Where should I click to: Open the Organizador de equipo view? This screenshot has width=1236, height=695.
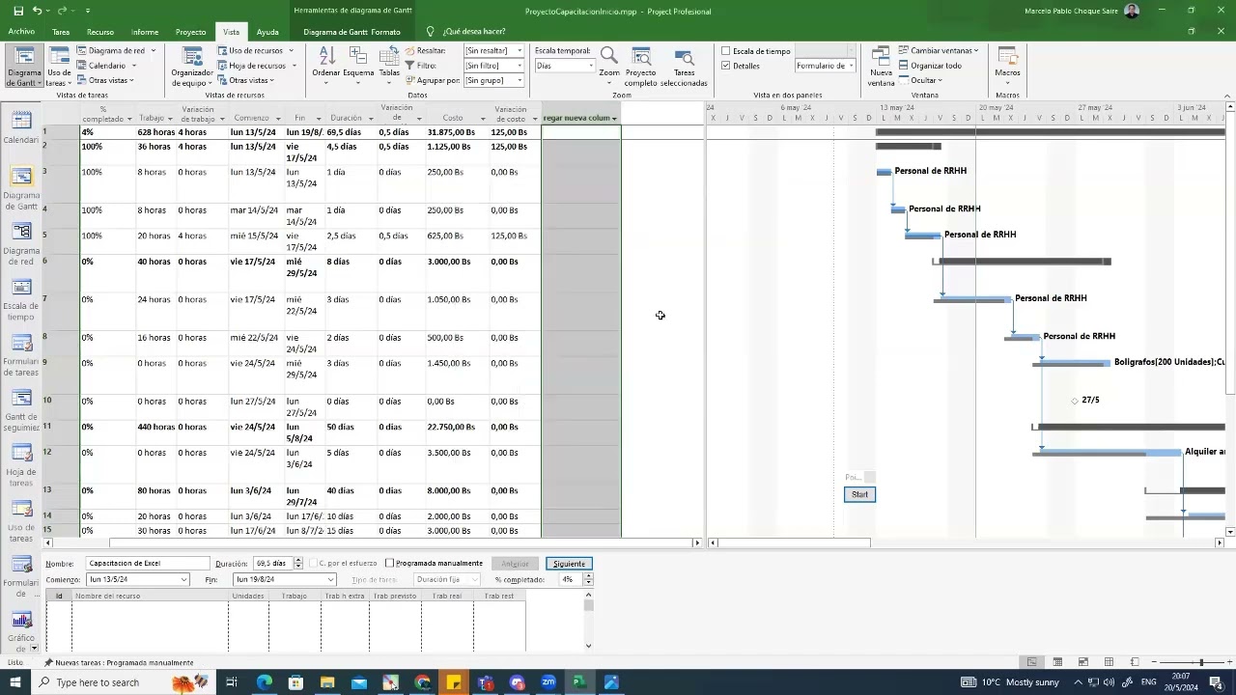192,67
